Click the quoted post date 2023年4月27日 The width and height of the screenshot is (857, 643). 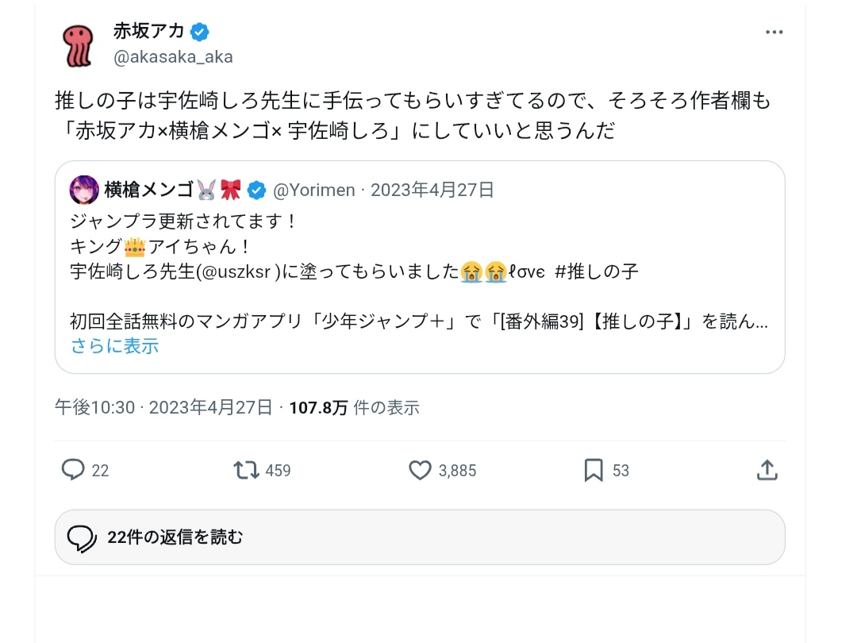[432, 190]
